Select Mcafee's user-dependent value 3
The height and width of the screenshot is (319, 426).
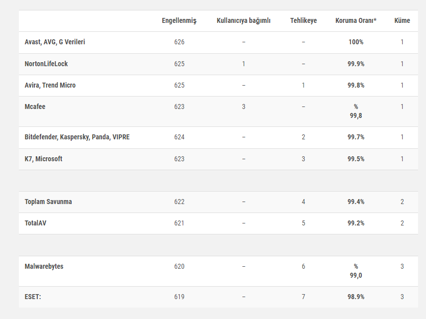pos(243,106)
